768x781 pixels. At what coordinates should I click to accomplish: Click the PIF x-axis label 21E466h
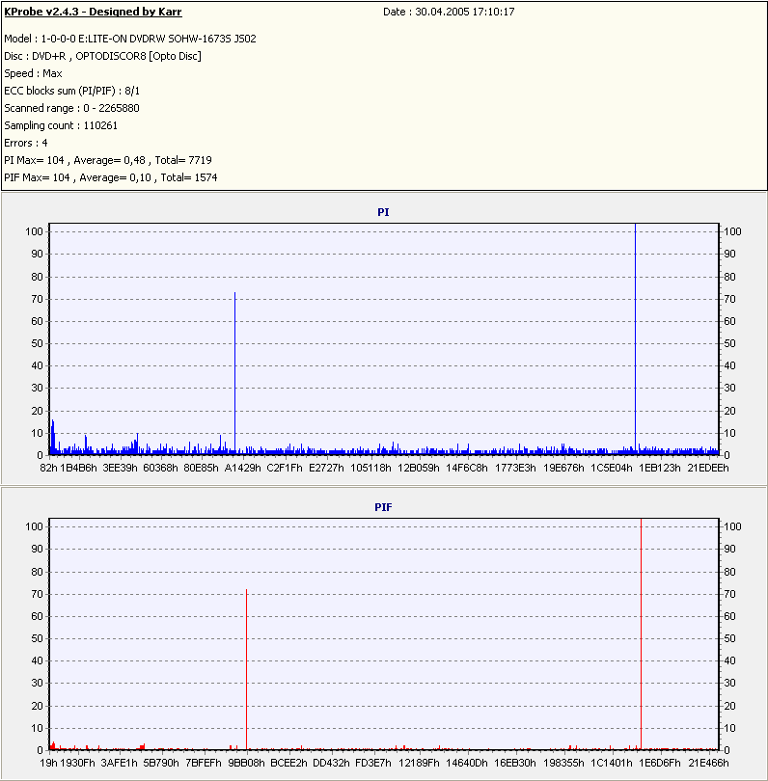click(x=708, y=763)
